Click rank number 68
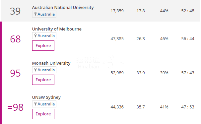201x124 pixels. coord(15,39)
